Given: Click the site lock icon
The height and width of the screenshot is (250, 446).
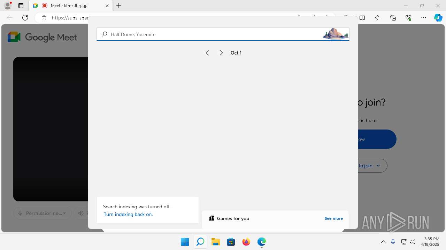Looking at the screenshot, I should pyautogui.click(x=44, y=18).
